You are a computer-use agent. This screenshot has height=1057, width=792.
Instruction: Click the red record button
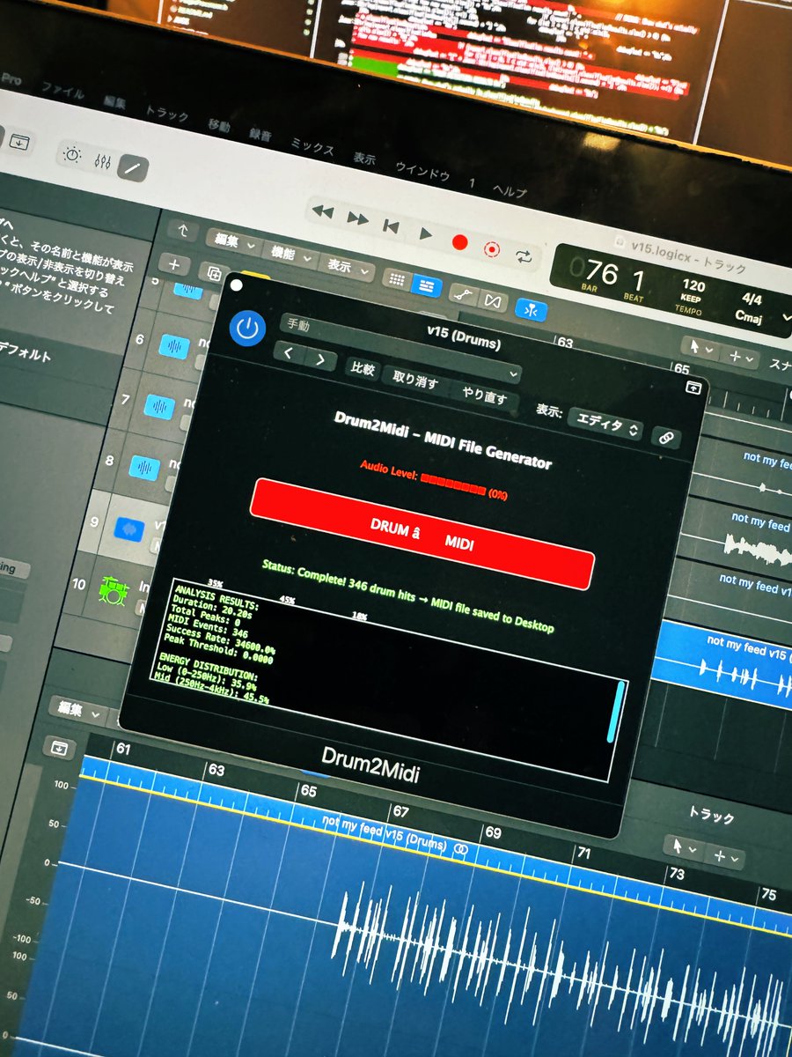click(x=458, y=241)
